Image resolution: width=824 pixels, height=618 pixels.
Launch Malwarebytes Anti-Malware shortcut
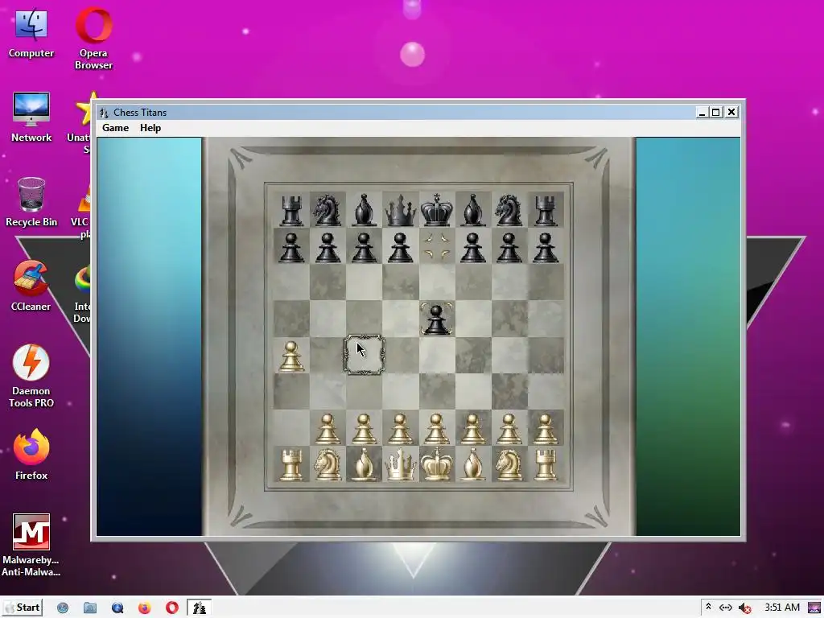click(31, 546)
